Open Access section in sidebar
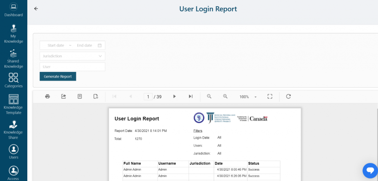 pyautogui.click(x=14, y=173)
